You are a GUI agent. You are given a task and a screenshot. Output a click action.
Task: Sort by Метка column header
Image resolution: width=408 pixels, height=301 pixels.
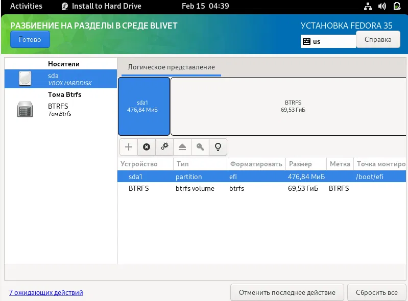(340, 164)
